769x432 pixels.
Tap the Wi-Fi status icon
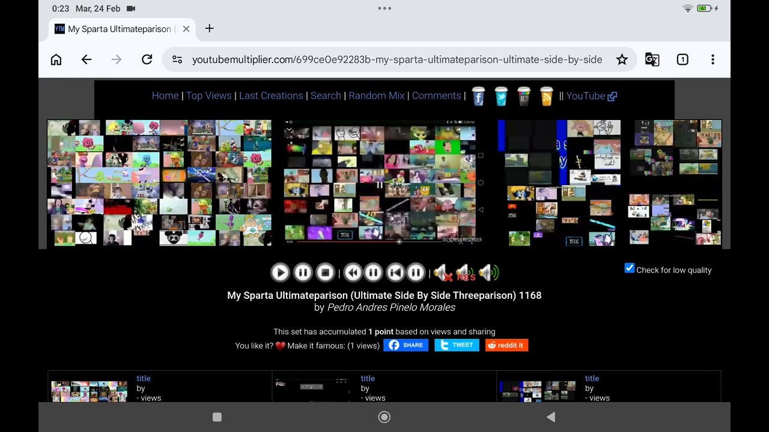pyautogui.click(x=688, y=8)
